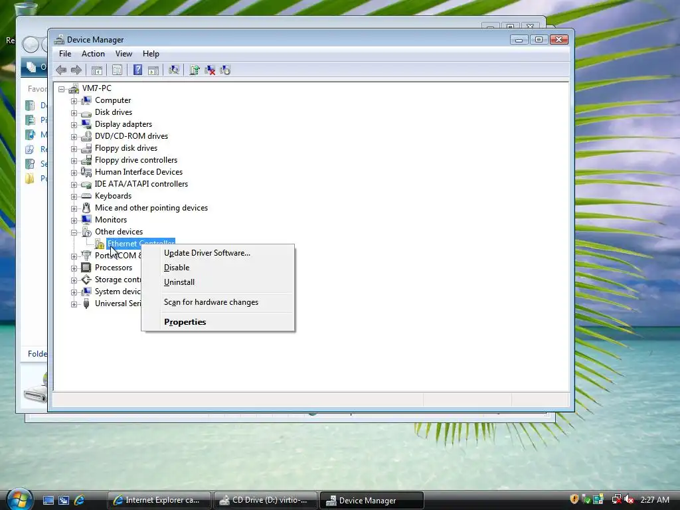Viewport: 680px width, 510px height.
Task: Select the Mice and other pointing devices row
Action: pos(151,208)
